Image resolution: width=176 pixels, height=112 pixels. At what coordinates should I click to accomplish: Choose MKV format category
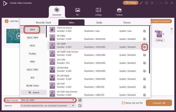(32, 62)
